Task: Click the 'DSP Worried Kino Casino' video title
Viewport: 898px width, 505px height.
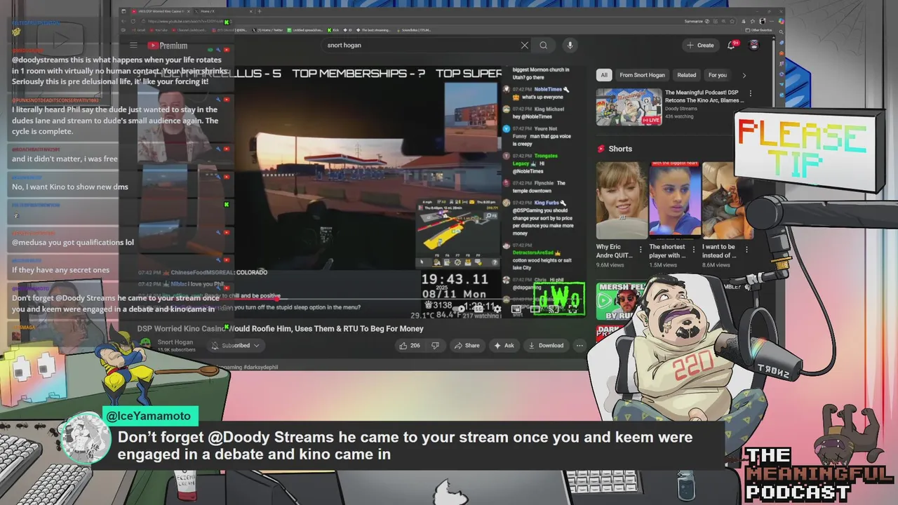Action: [x=280, y=328]
